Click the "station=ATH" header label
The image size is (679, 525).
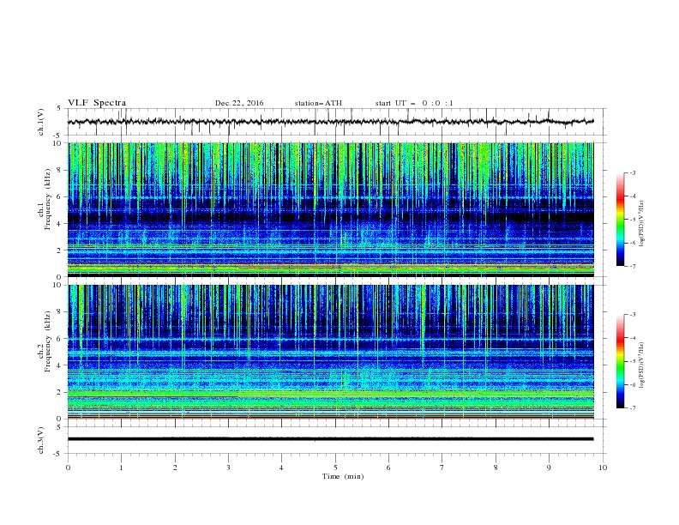point(318,103)
